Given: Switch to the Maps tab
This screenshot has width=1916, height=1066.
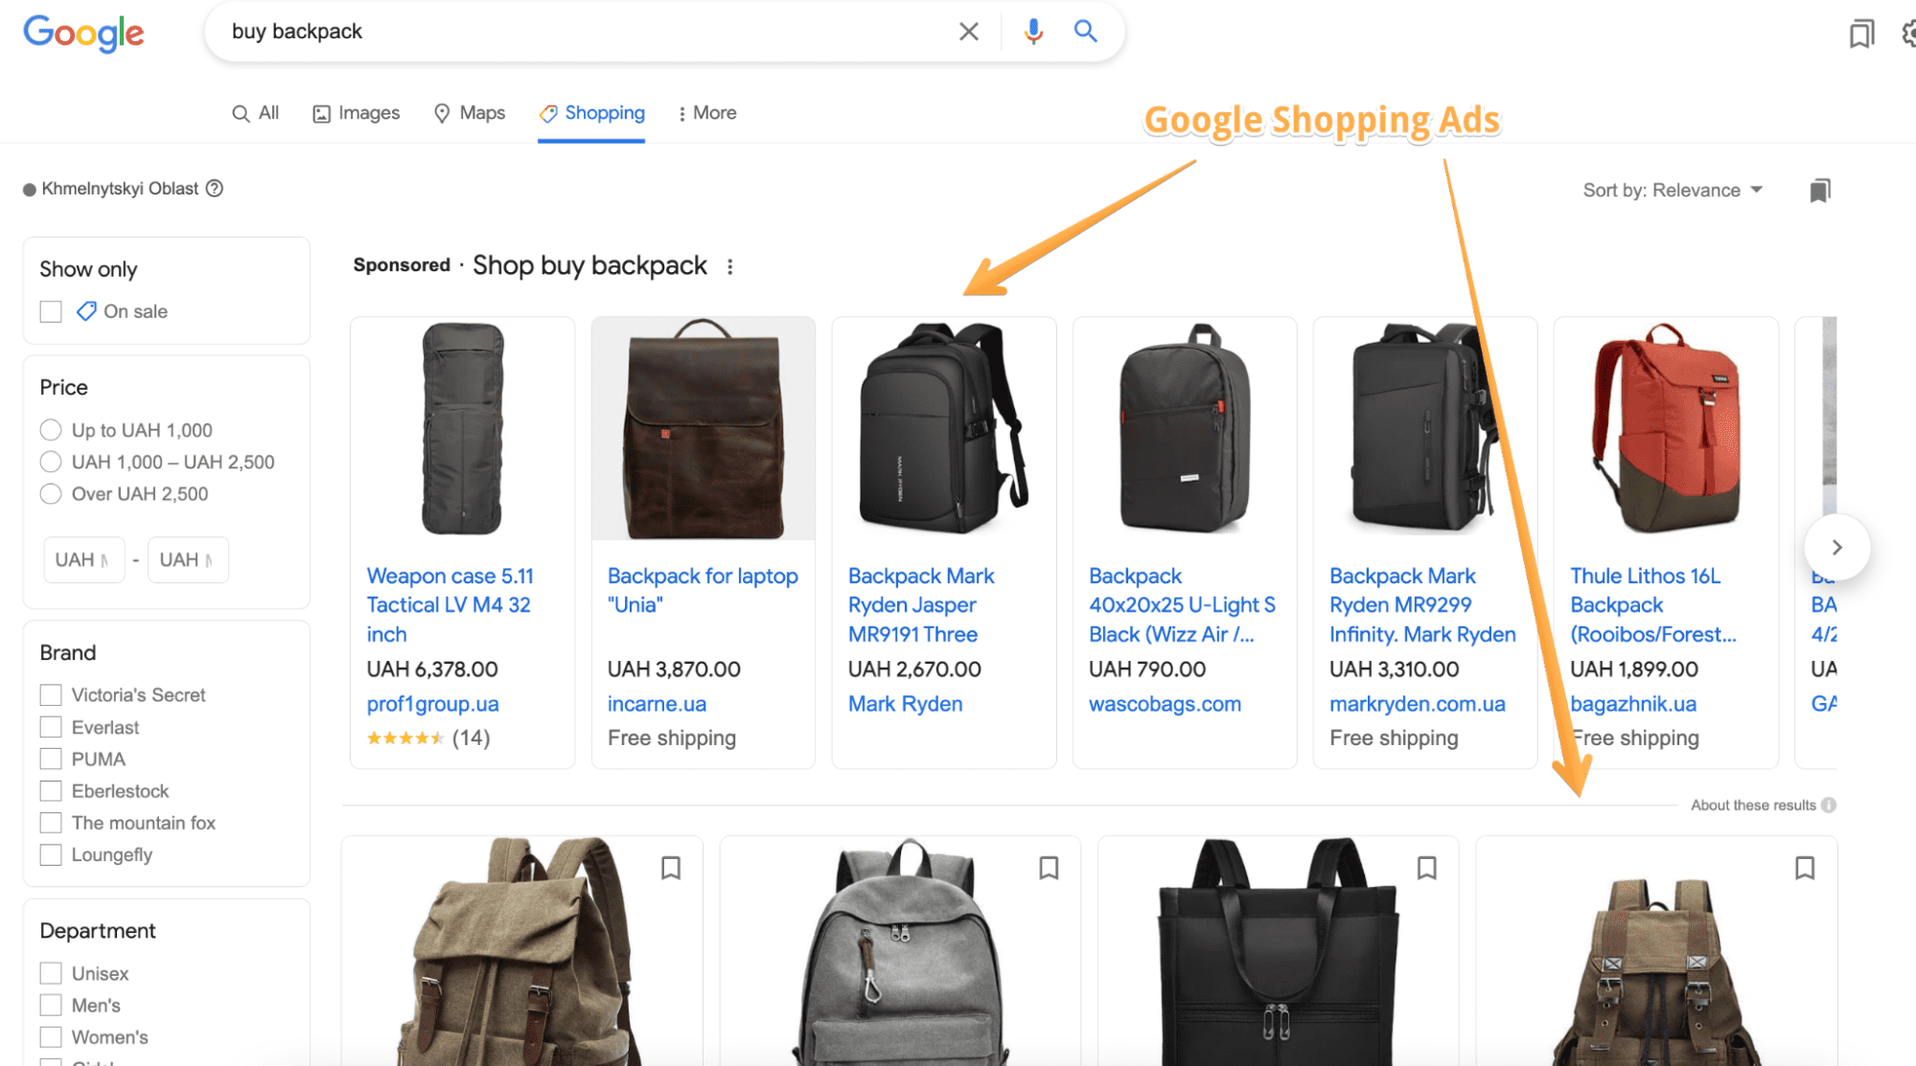Looking at the screenshot, I should coord(470,113).
